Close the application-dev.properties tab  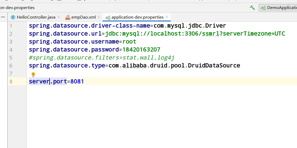(x=167, y=17)
